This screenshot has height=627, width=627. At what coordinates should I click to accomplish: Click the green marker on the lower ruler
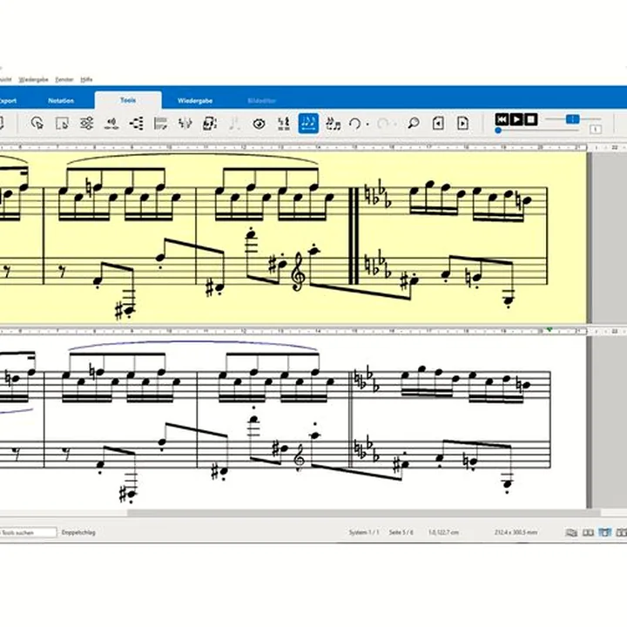click(549, 329)
